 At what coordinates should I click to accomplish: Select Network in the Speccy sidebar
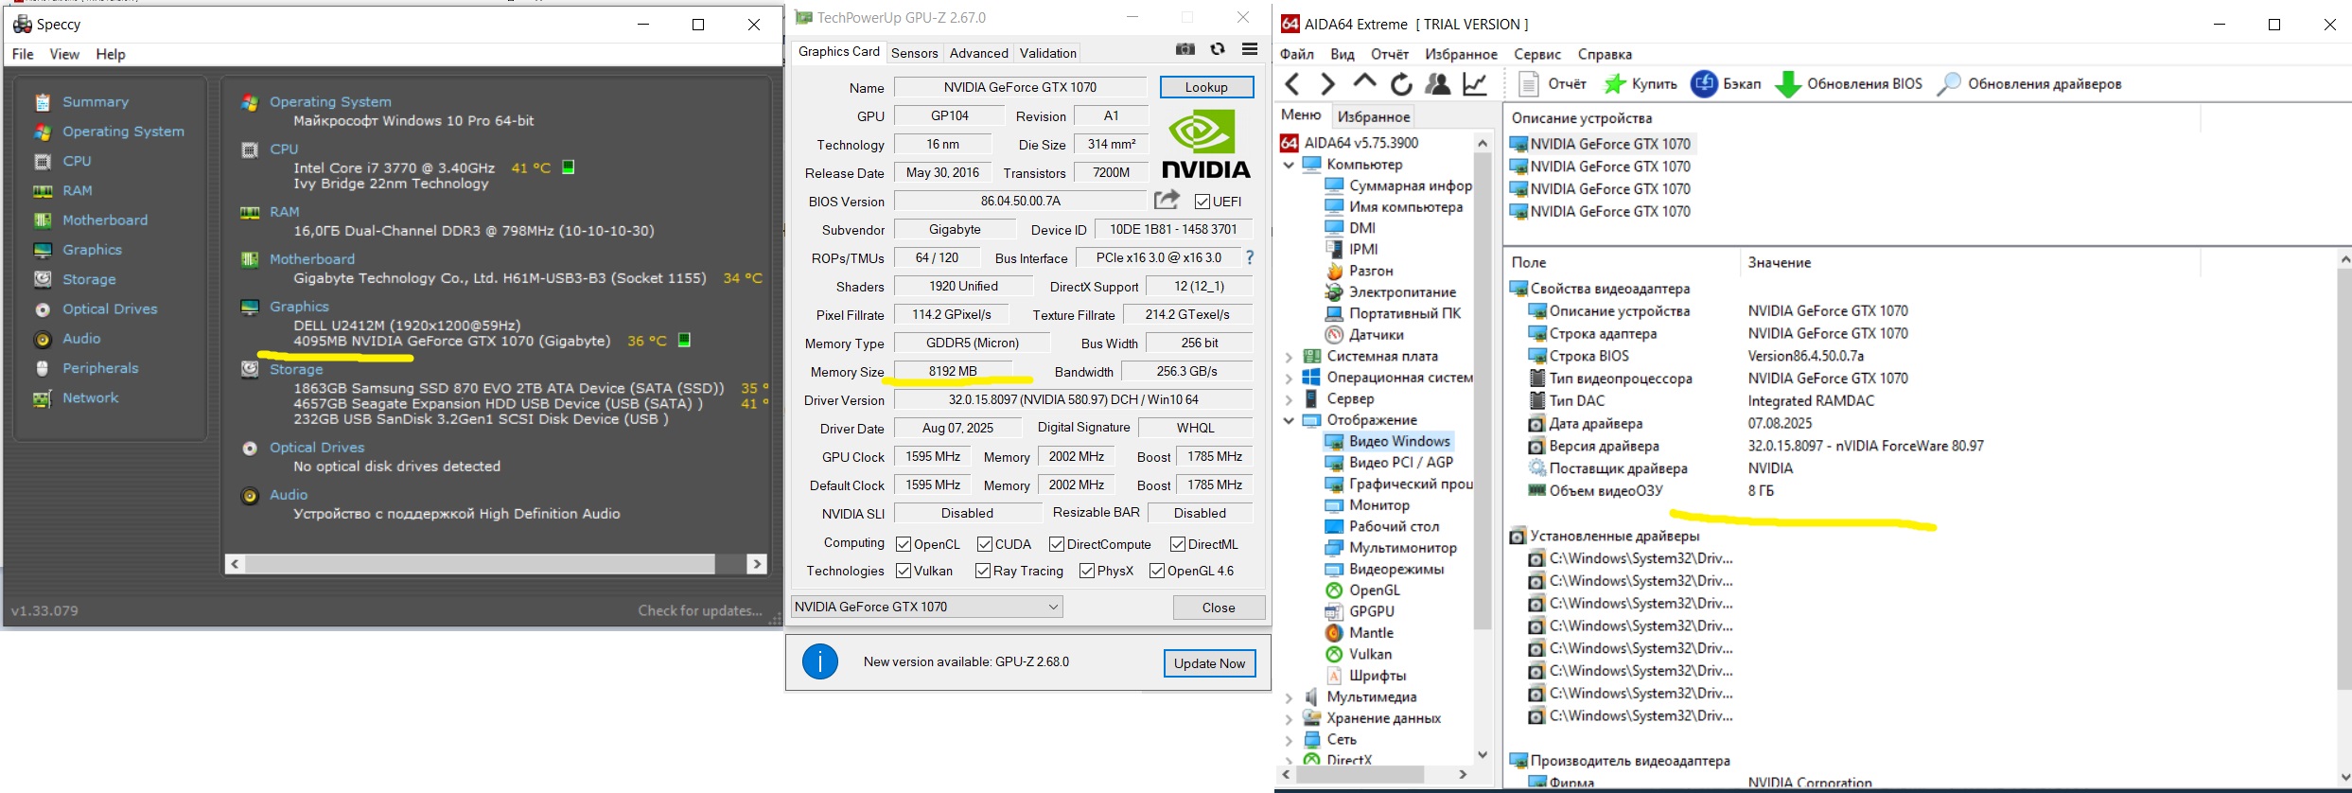[90, 398]
